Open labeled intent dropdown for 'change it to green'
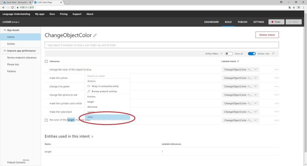The image size is (307, 166). (240, 86)
